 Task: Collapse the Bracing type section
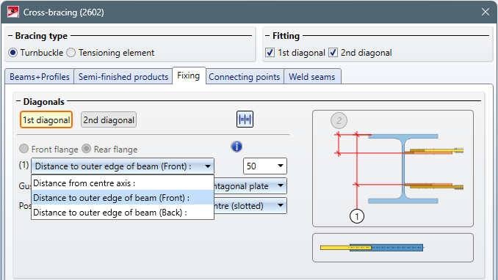[x=10, y=35]
